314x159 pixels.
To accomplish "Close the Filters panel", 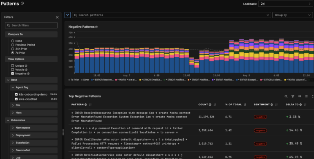I will click(x=57, y=17).
